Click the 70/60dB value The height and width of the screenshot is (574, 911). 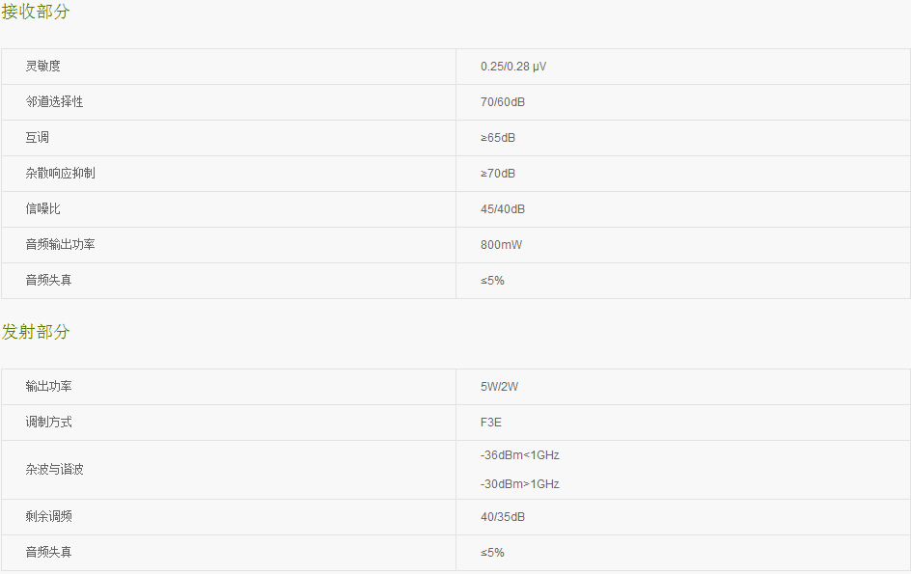503,102
